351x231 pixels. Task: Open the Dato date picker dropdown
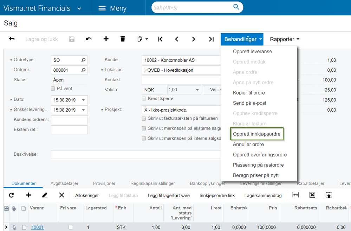(x=84, y=100)
